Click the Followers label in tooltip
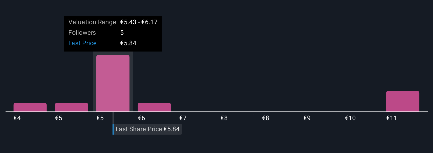This screenshot has width=433, height=153. [82, 33]
